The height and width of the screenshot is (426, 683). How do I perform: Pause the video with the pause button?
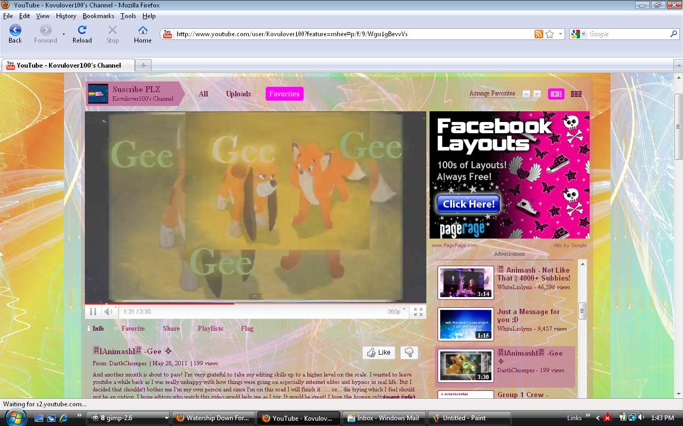click(93, 312)
